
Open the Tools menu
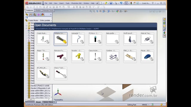tap(67, 3)
